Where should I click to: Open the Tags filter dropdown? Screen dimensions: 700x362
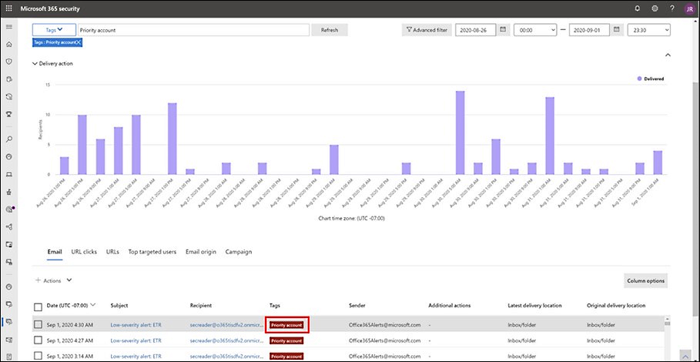pyautogui.click(x=54, y=30)
